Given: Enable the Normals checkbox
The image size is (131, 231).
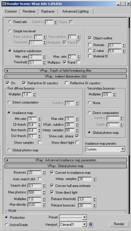Looking at the screenshot, I should coord(90,45).
